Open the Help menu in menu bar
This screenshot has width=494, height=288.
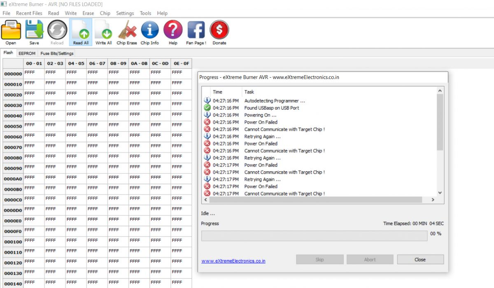coord(162,13)
